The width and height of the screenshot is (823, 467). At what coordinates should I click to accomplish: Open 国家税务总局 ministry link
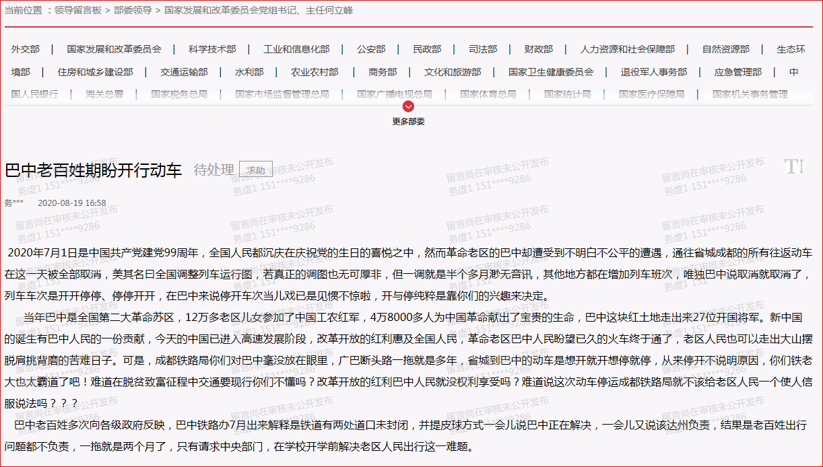point(179,94)
